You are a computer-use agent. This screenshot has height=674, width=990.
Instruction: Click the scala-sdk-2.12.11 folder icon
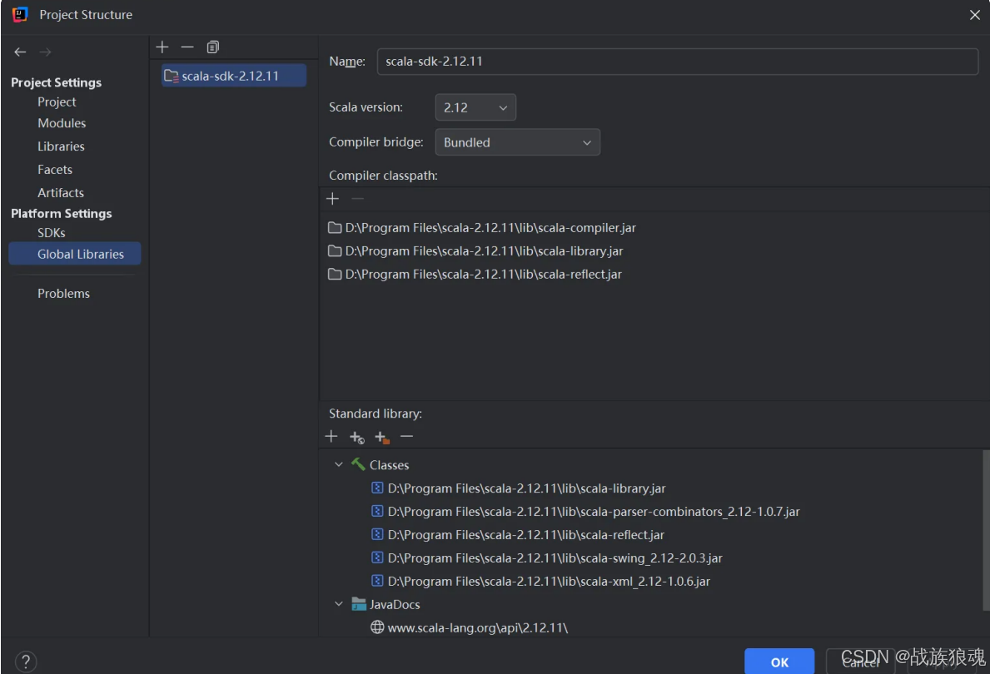coord(171,76)
